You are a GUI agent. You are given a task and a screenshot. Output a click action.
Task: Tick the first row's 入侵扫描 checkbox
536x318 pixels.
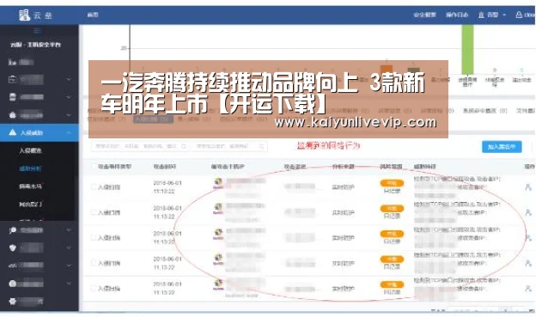94,187
